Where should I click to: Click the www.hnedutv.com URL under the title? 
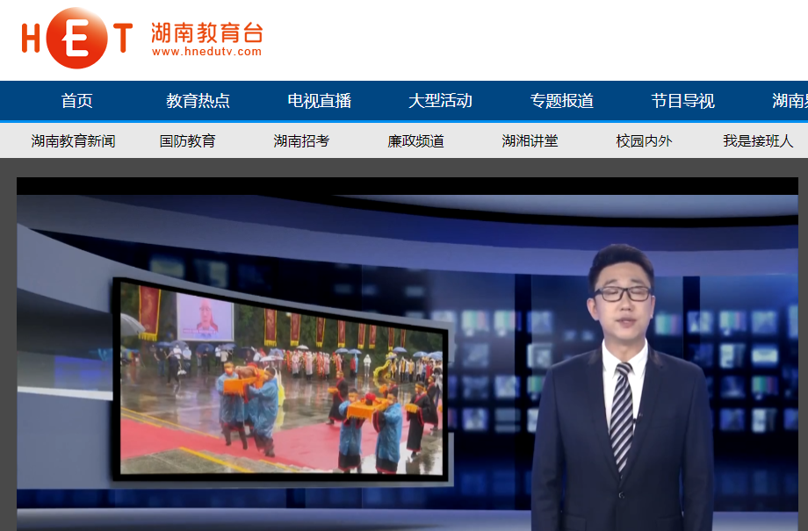pyautogui.click(x=206, y=52)
